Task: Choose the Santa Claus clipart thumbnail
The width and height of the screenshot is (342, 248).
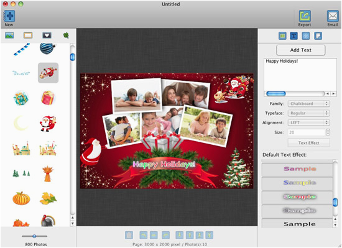Action: [x=48, y=124]
